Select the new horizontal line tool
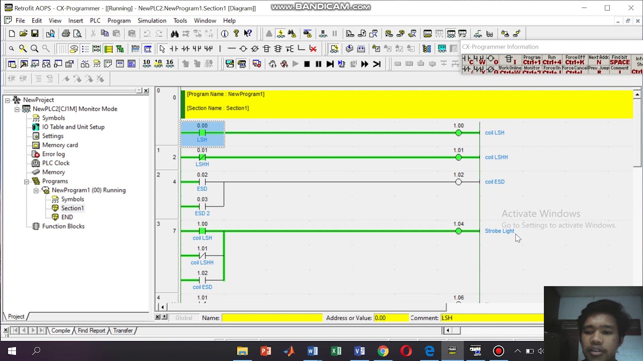The width and height of the screenshot is (643, 361). (232, 49)
